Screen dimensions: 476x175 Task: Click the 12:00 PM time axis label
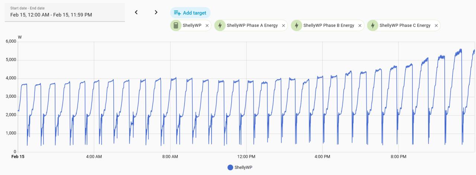tap(246, 157)
